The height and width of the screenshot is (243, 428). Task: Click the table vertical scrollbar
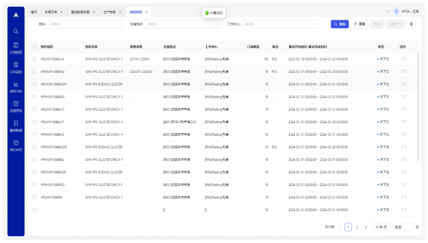tap(418, 107)
